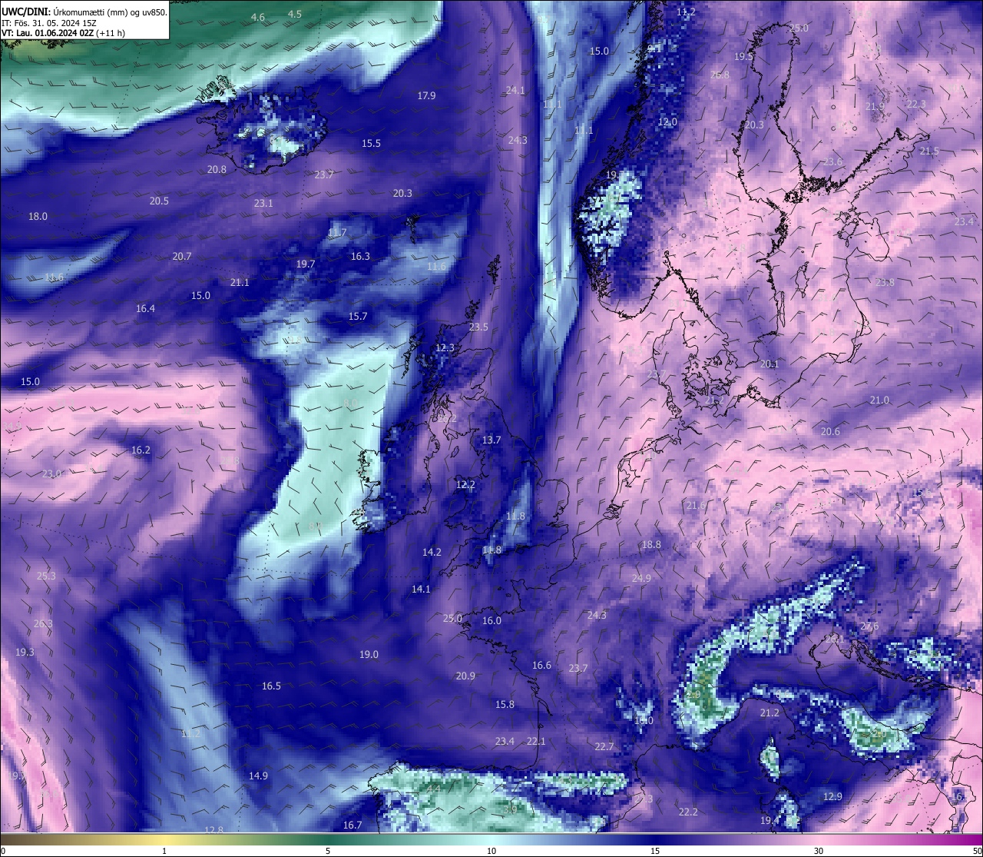Select the 26.3 value label
983x857 pixels.
click(x=43, y=623)
